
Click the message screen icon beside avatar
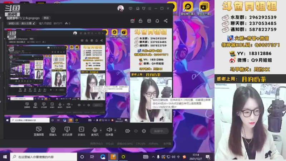pyautogui.click(x=130, y=8)
